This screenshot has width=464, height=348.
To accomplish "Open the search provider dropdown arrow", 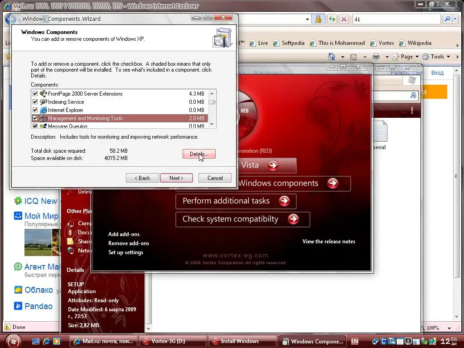I will 456,19.
